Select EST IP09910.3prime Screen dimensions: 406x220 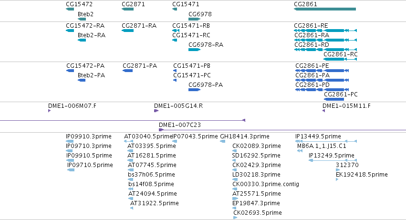tap(70, 141)
